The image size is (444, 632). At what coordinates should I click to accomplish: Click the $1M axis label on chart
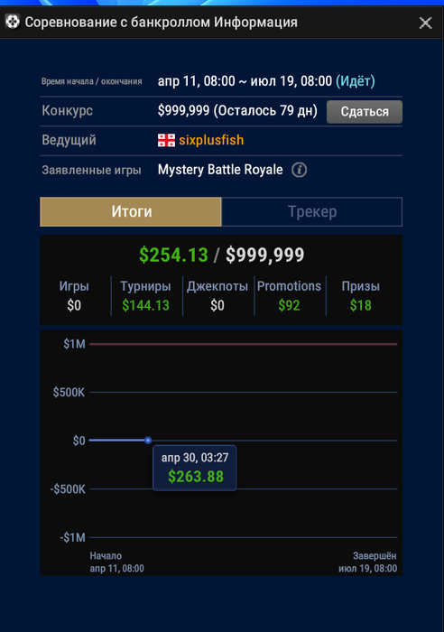point(75,344)
